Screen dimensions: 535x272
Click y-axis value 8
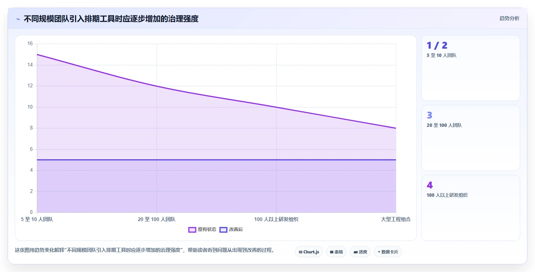pyautogui.click(x=32, y=128)
